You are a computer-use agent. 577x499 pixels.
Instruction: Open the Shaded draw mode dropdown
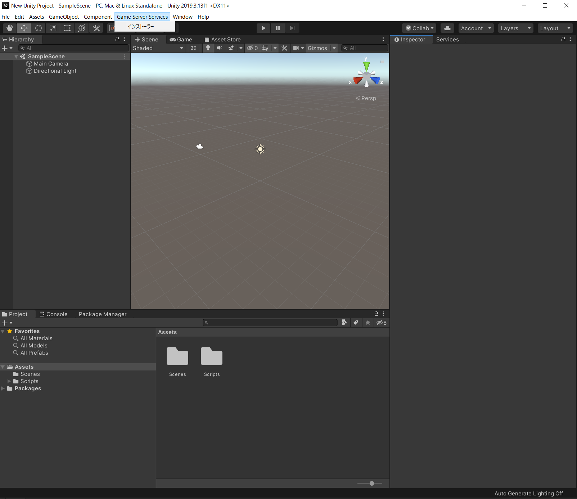coord(158,48)
